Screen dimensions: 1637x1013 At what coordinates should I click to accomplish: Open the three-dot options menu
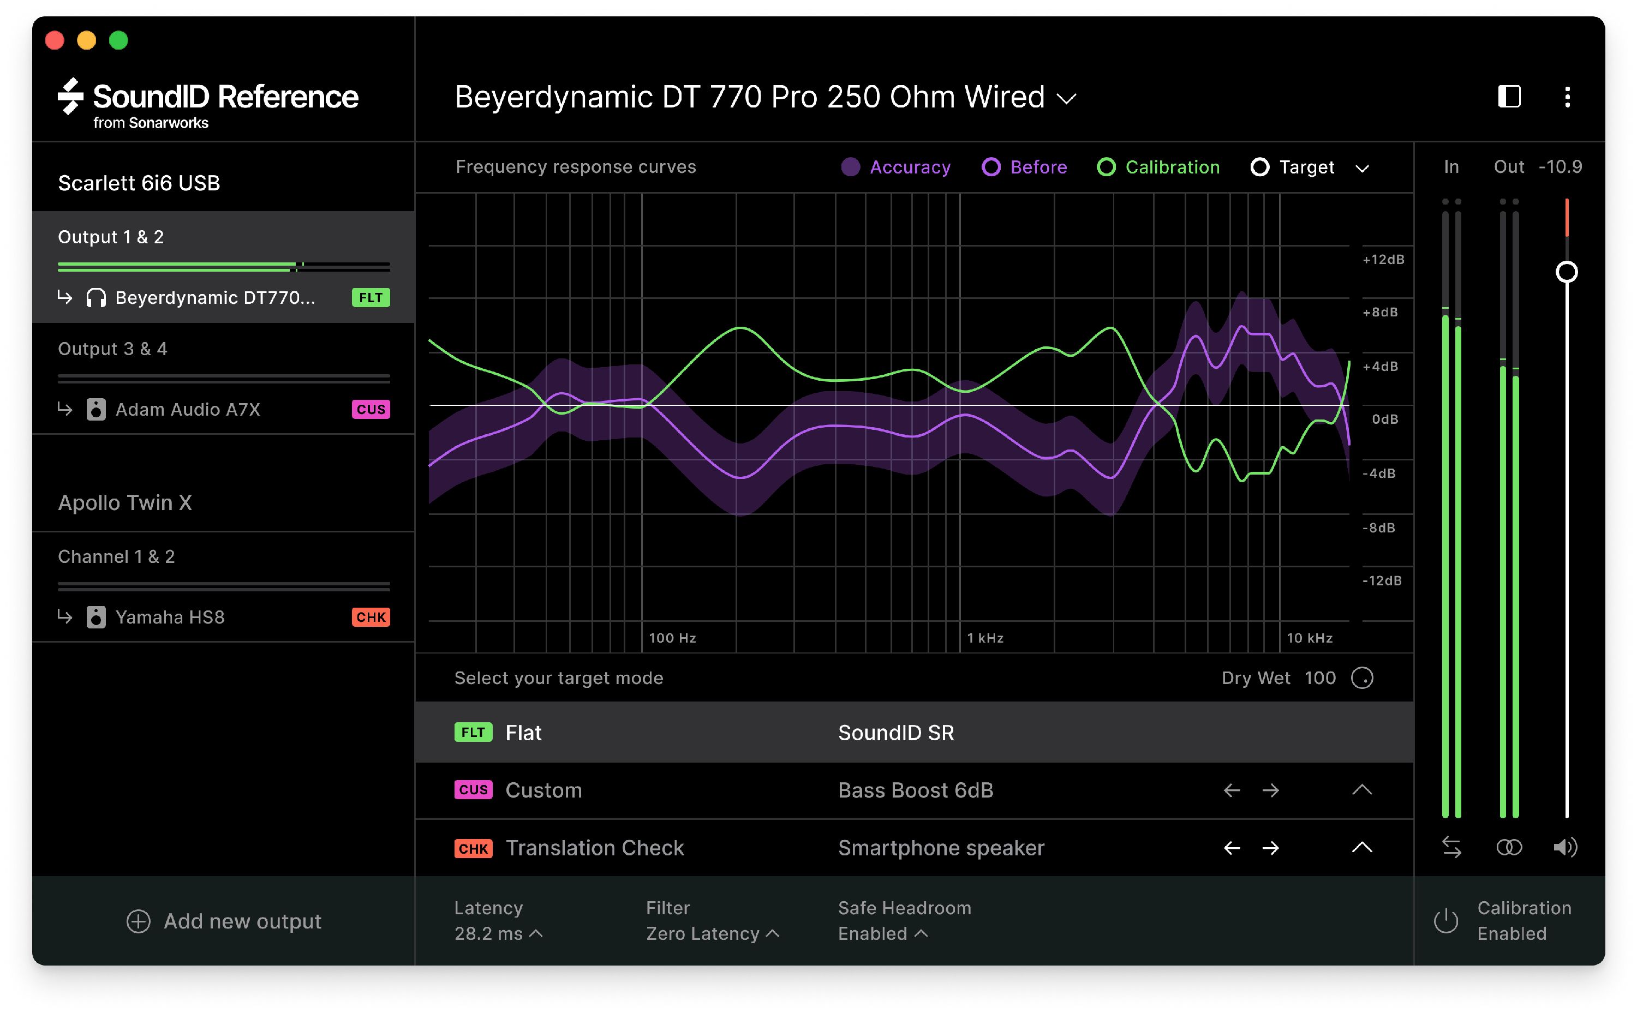[1567, 97]
